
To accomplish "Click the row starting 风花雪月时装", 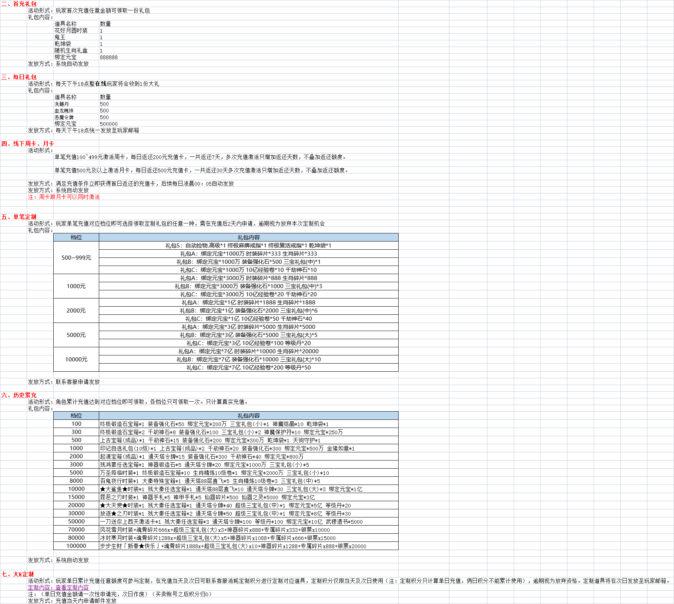I will (x=248, y=529).
